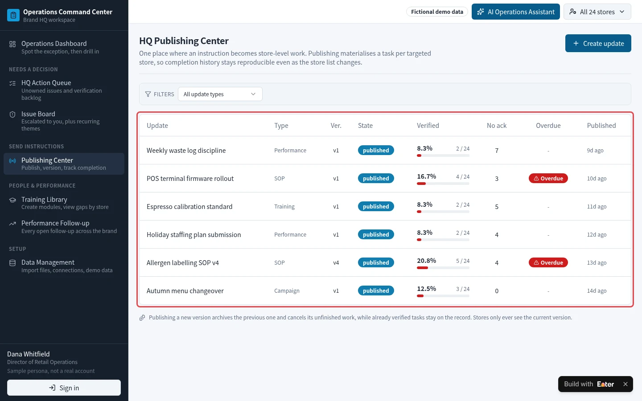Image resolution: width=642 pixels, height=401 pixels.
Task: Click the filter funnel icon
Action: 148,94
